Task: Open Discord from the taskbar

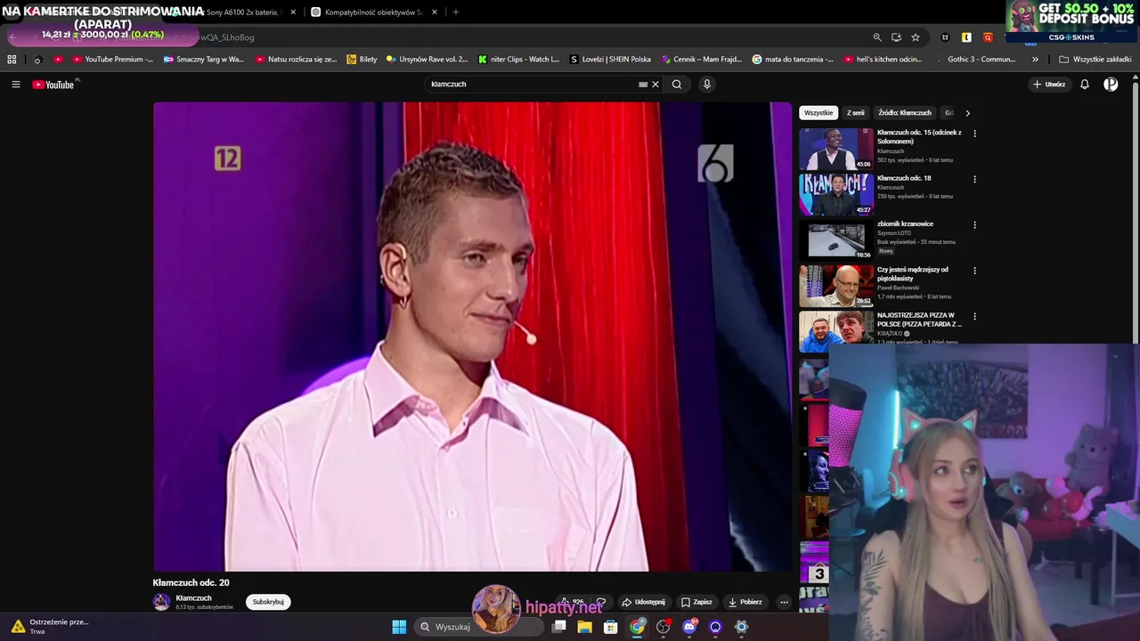Action: tap(689, 627)
